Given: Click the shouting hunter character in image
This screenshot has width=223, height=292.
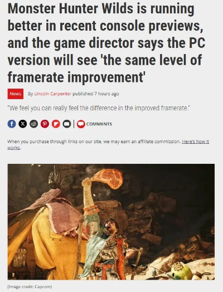Looking at the screenshot, I should coord(104,229).
